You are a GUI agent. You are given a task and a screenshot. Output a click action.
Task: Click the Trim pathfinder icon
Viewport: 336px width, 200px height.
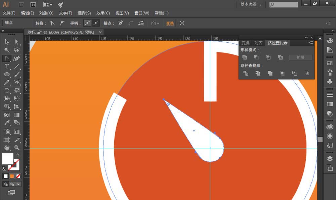tap(258, 73)
